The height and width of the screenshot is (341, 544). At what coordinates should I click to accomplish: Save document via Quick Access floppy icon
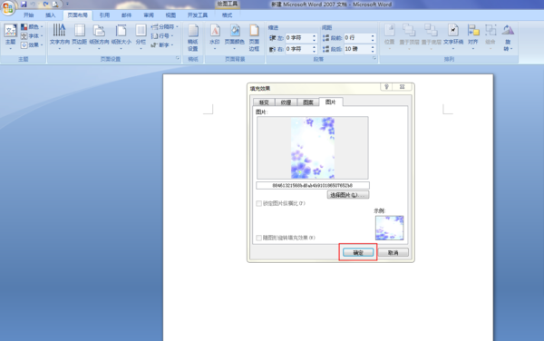[x=24, y=5]
